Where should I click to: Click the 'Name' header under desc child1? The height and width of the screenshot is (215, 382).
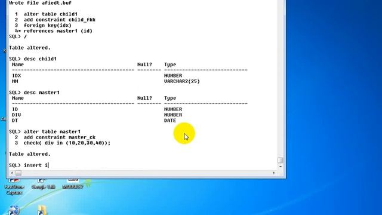point(18,64)
